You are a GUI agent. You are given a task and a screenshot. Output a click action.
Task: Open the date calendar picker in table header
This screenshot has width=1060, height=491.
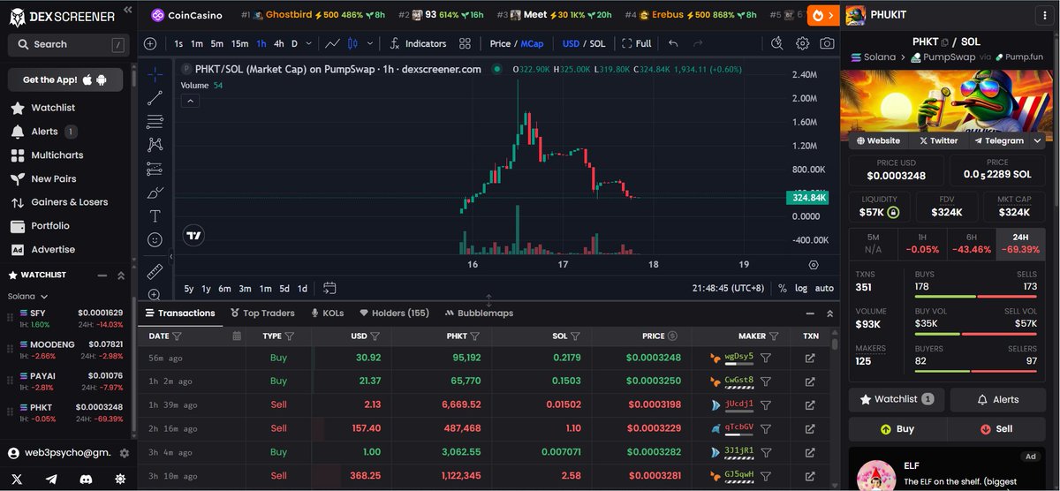click(236, 336)
